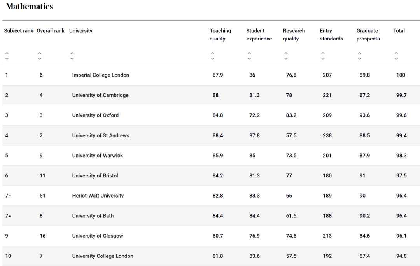Click Heriot-Watt student experience 83.3
The width and height of the screenshot is (420, 266).
point(254,196)
